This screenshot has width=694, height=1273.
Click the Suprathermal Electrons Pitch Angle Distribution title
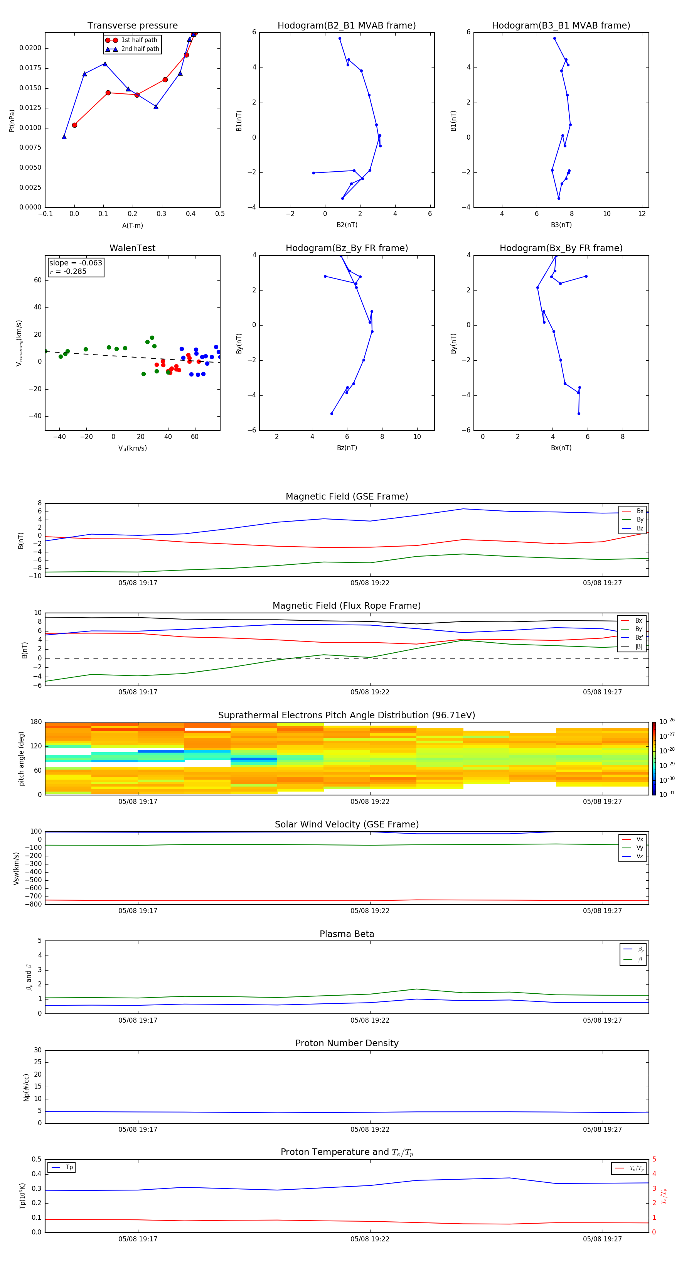[x=347, y=715]
